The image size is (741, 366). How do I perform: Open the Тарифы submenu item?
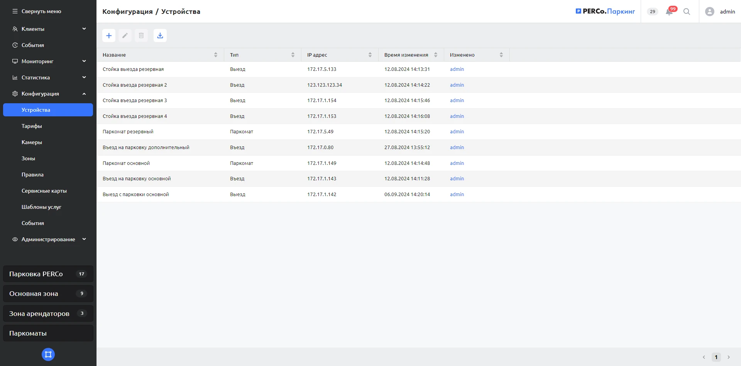[x=32, y=126]
